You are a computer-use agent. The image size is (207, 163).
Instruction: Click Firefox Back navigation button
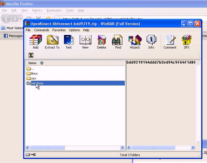tap(6, 19)
